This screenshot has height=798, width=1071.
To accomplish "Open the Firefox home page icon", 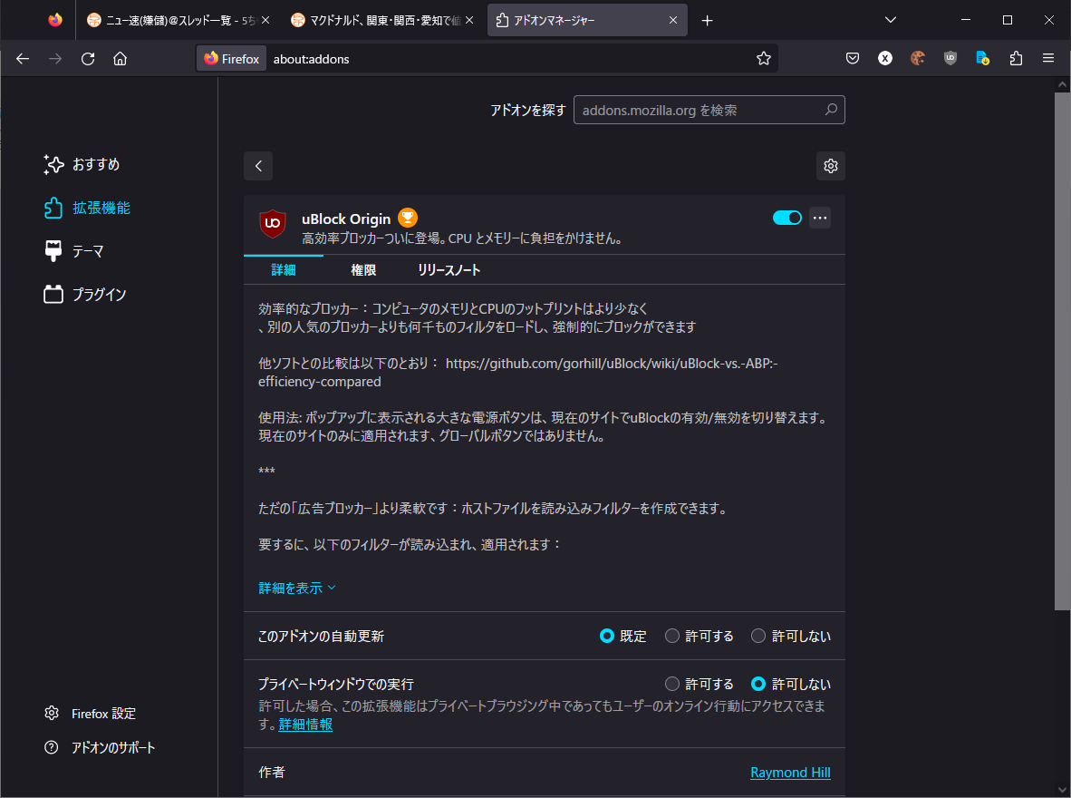I will (x=121, y=59).
